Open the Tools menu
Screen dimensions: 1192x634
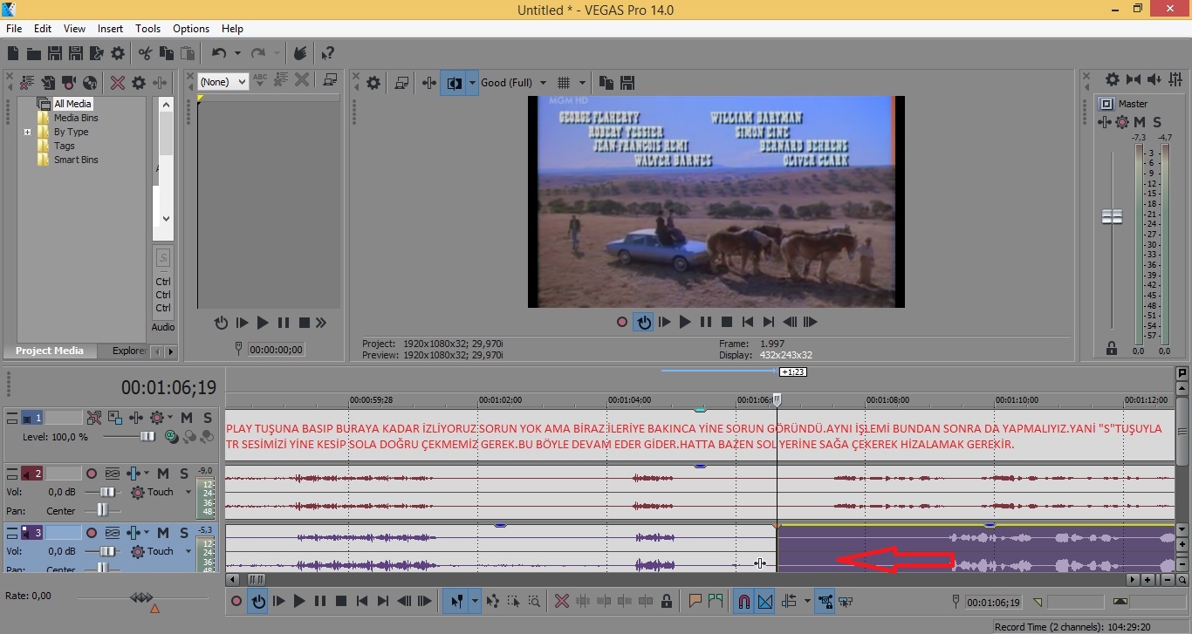coord(147,29)
